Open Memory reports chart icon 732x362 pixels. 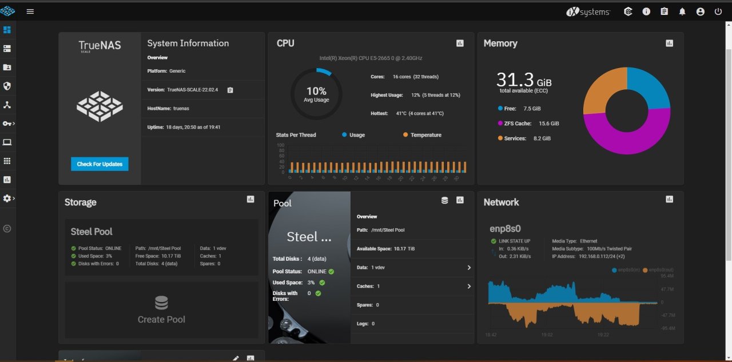pyautogui.click(x=669, y=43)
